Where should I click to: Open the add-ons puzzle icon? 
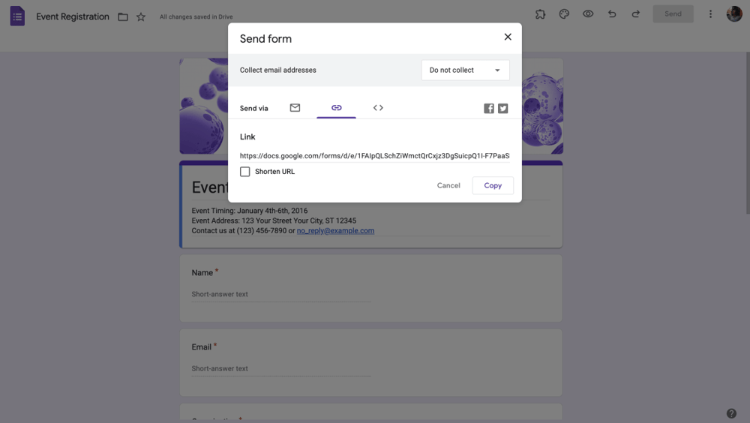(540, 14)
